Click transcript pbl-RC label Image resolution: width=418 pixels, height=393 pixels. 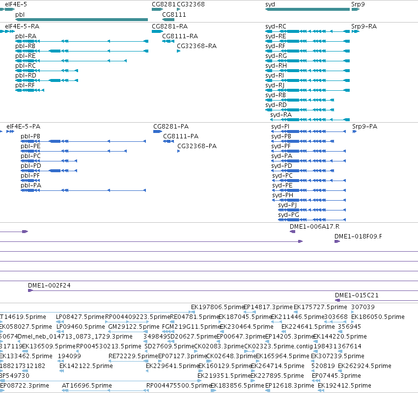click(26, 66)
